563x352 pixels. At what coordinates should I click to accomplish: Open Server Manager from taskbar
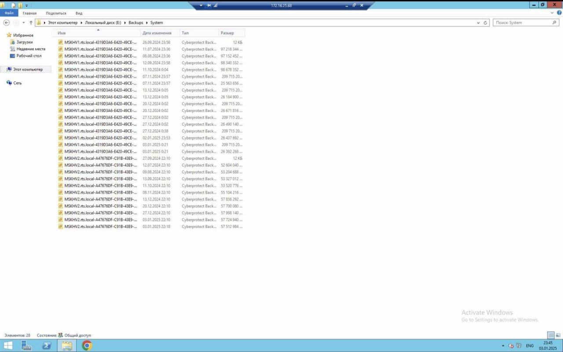click(x=26, y=346)
